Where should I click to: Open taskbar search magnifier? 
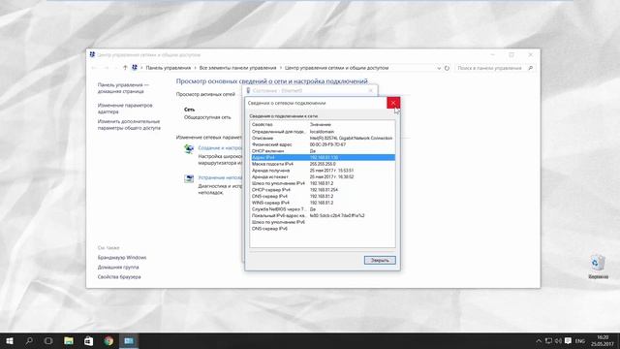29,340
